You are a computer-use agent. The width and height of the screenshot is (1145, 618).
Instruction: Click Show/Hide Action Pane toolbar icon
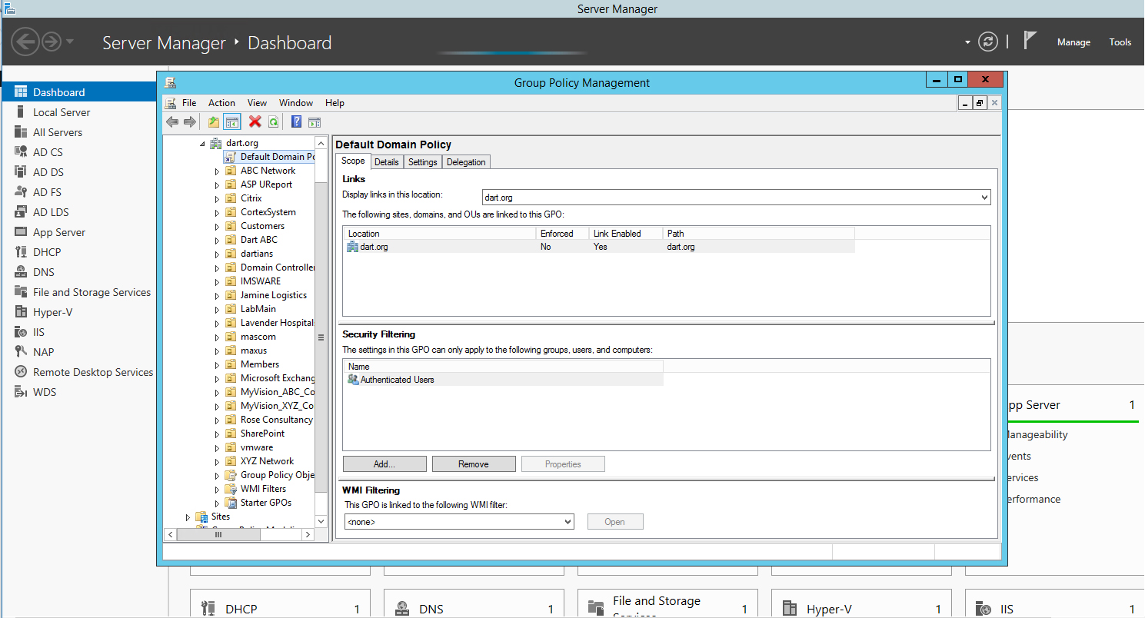coord(314,121)
